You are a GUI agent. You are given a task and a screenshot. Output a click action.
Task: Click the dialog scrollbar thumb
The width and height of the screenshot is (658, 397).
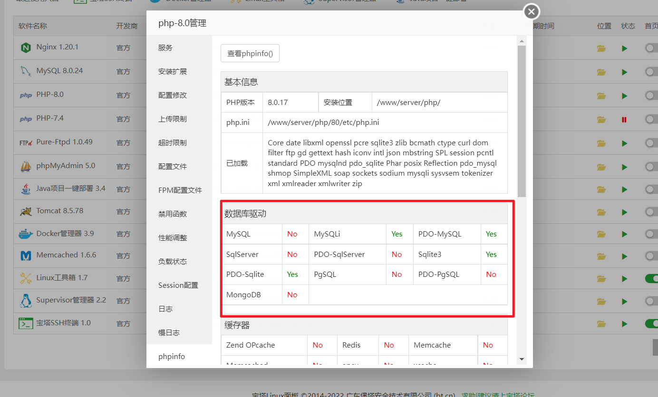tap(522, 121)
